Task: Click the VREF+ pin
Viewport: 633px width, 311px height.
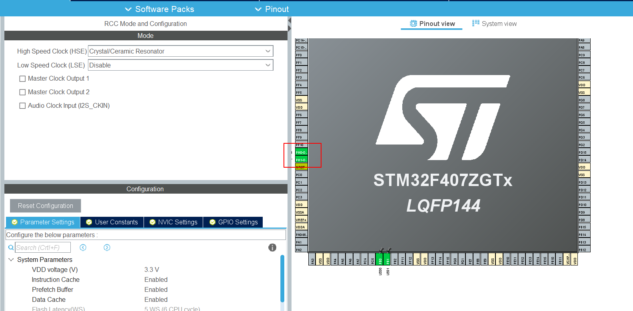Action: [302, 220]
